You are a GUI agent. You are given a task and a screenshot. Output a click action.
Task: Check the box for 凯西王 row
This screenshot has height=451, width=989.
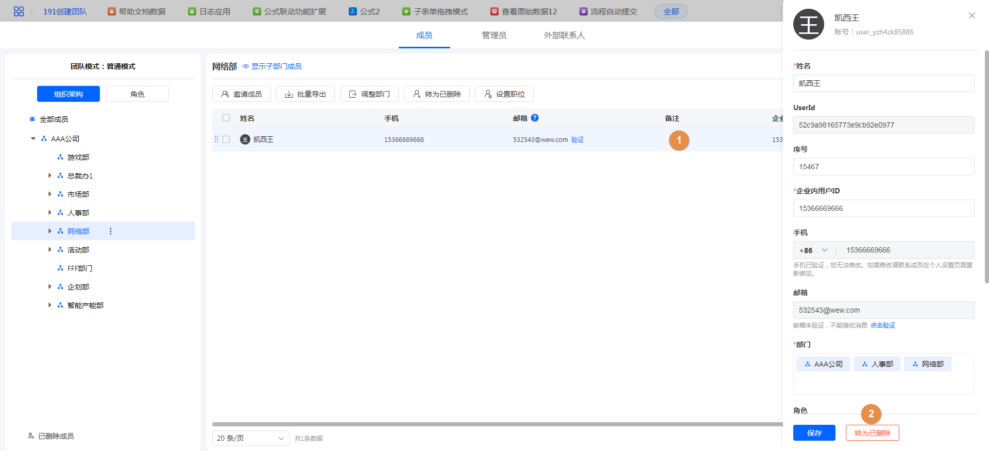coord(226,139)
